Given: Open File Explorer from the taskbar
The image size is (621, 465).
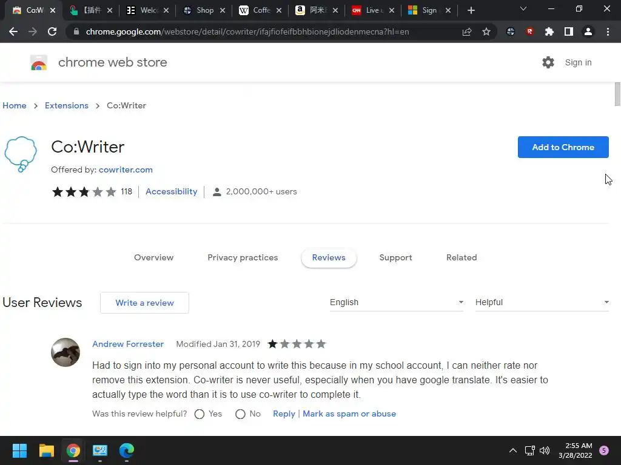Looking at the screenshot, I should tap(46, 450).
